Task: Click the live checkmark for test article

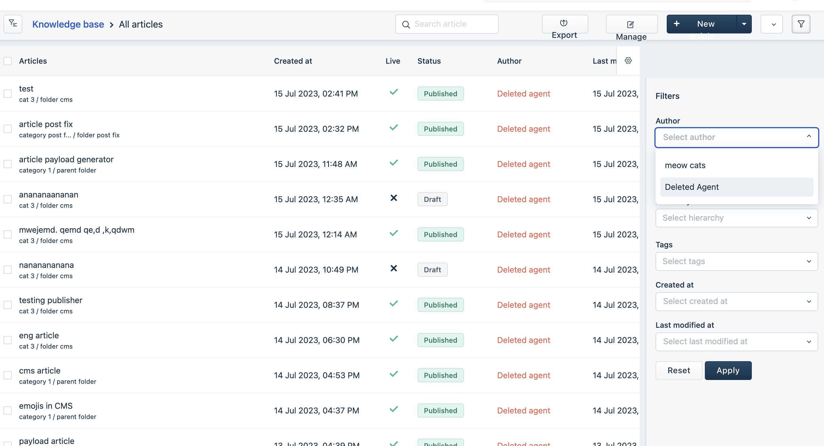Action: (394, 92)
